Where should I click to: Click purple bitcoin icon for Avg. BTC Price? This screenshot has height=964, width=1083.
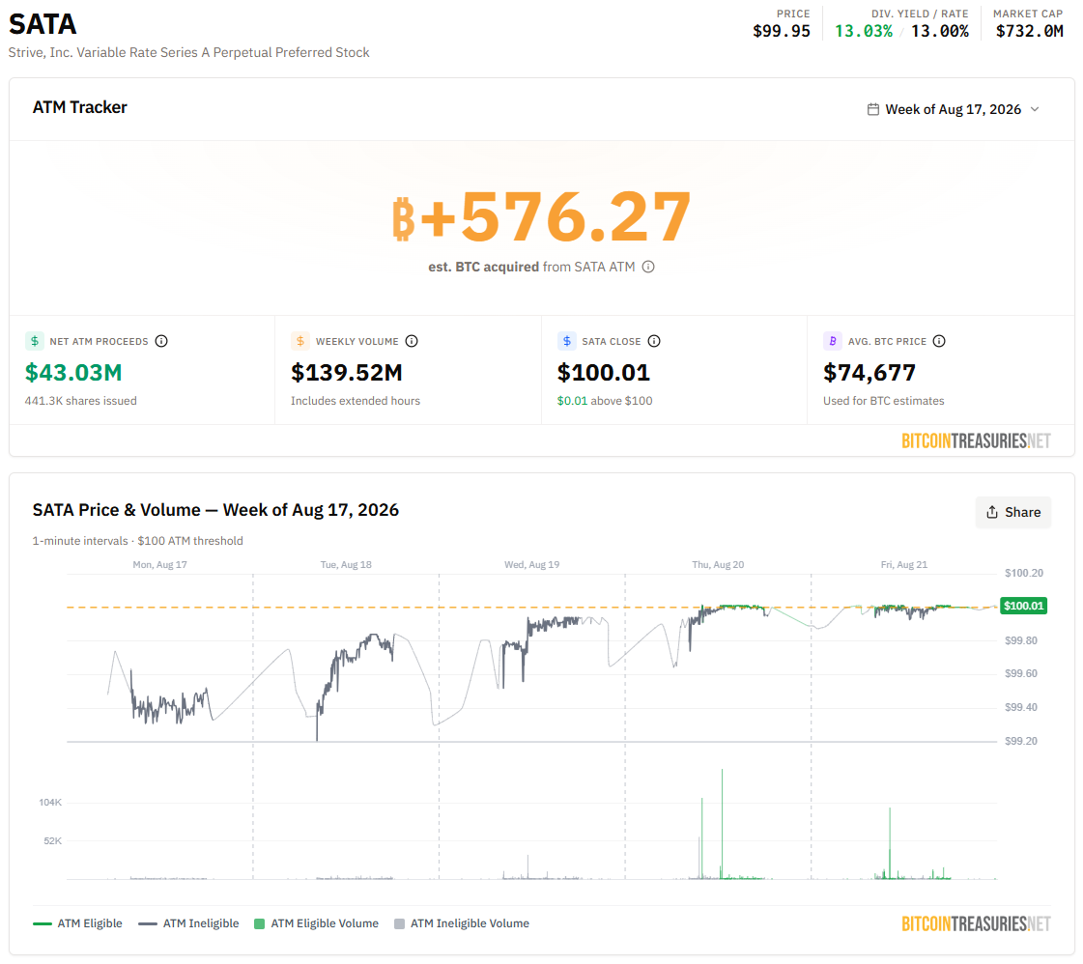[832, 341]
